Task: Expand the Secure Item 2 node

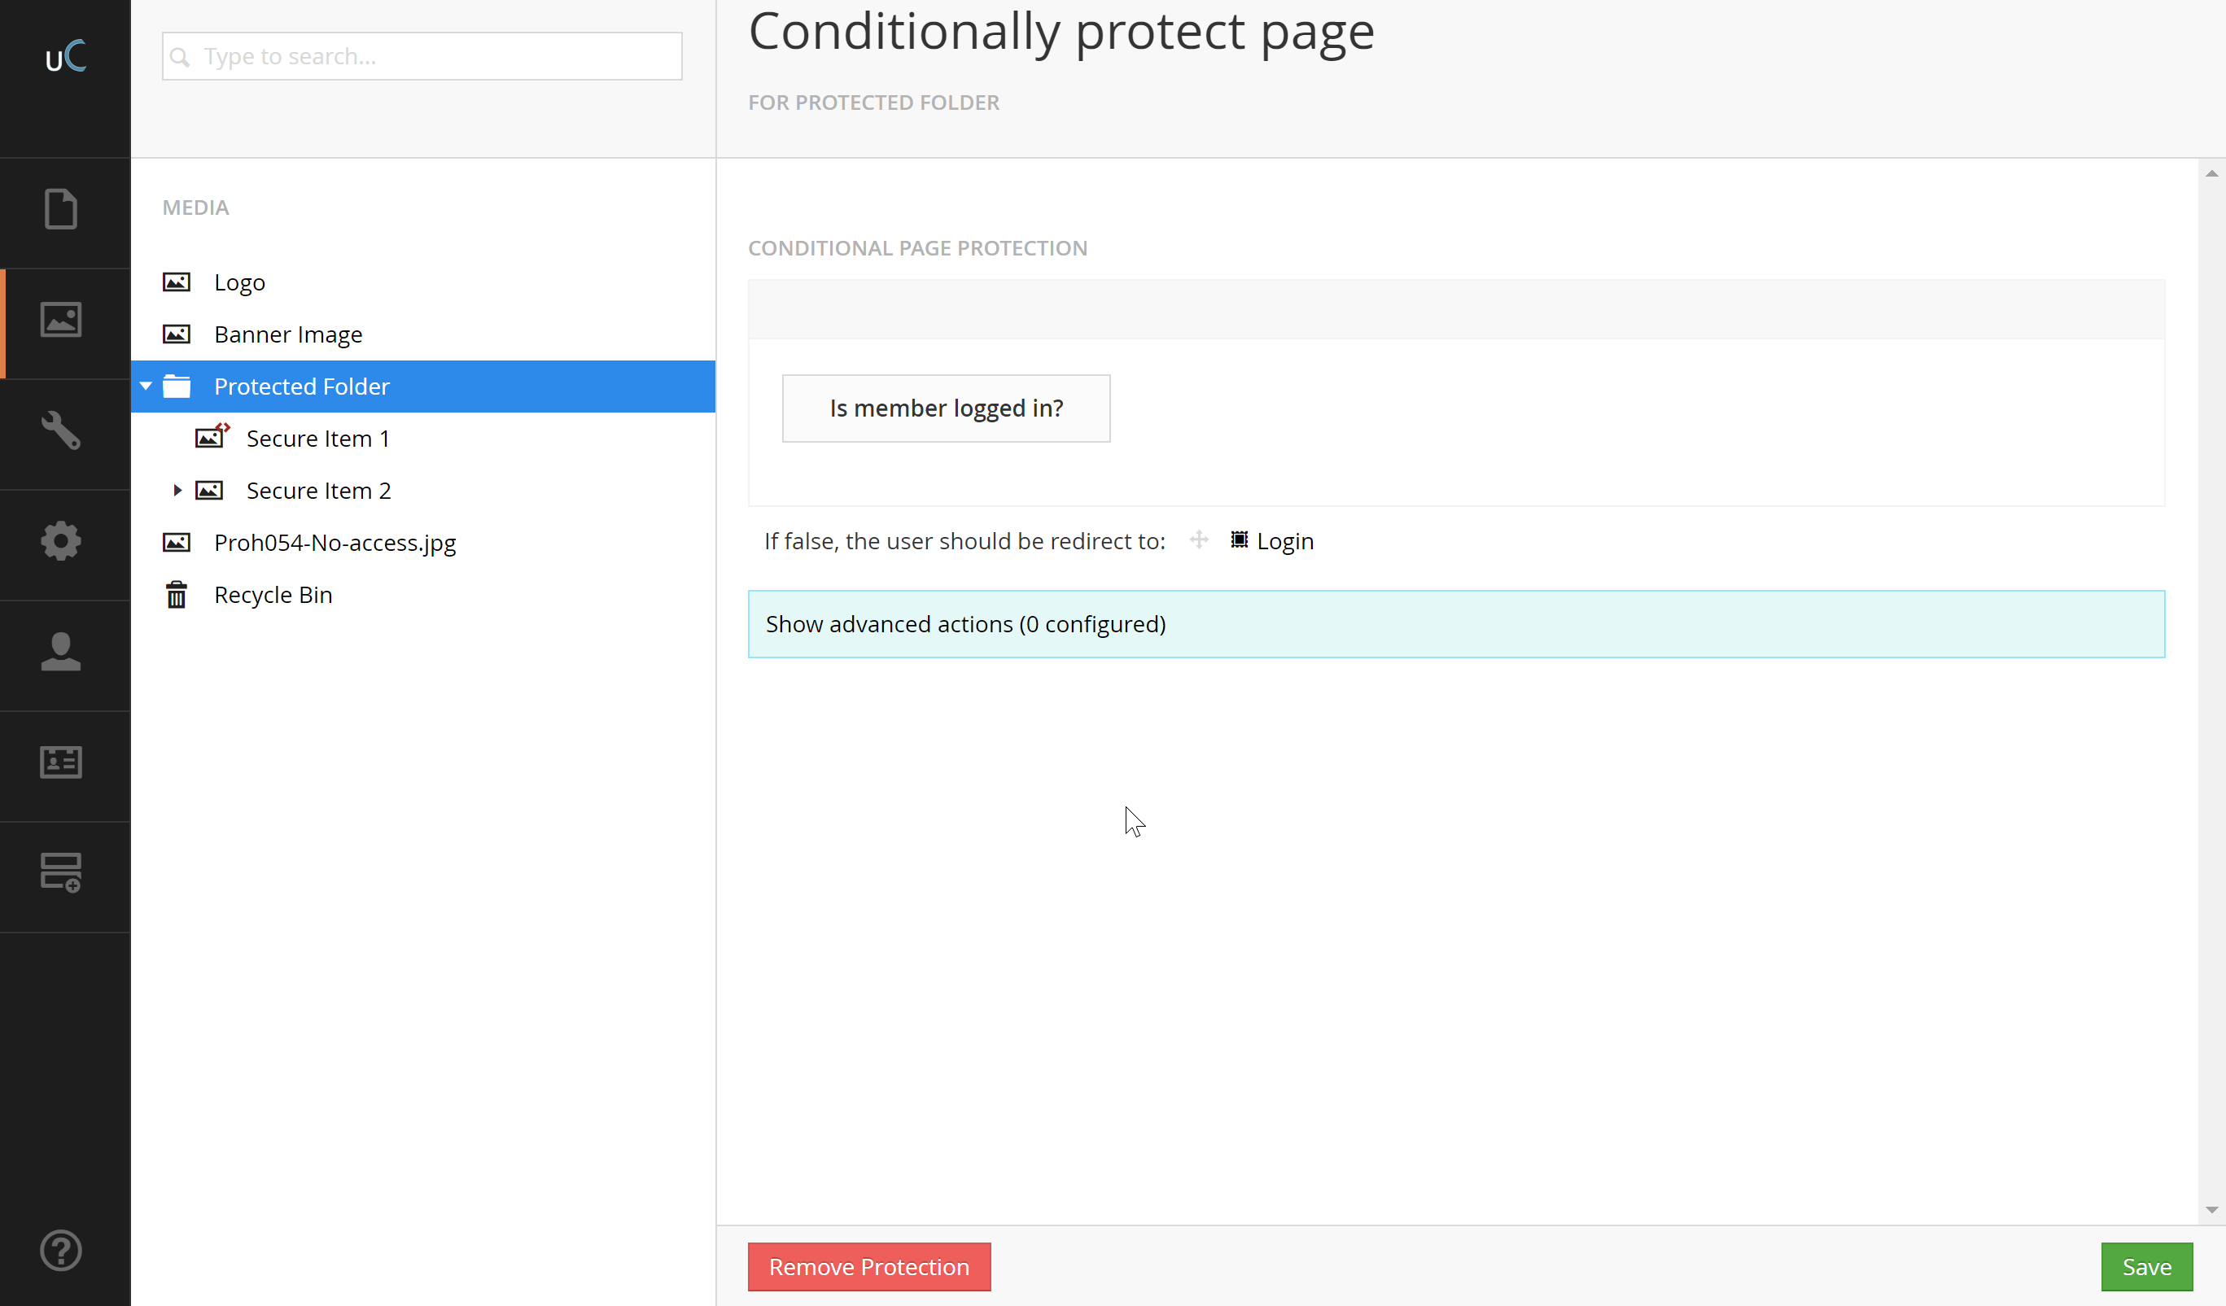Action: pyautogui.click(x=177, y=490)
